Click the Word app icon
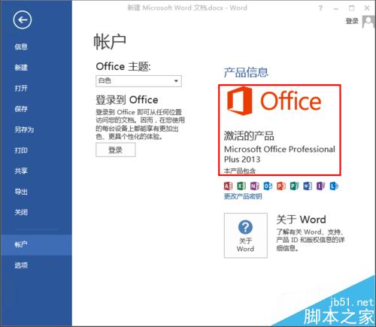The width and height of the screenshot is (376, 327). coord(308,186)
